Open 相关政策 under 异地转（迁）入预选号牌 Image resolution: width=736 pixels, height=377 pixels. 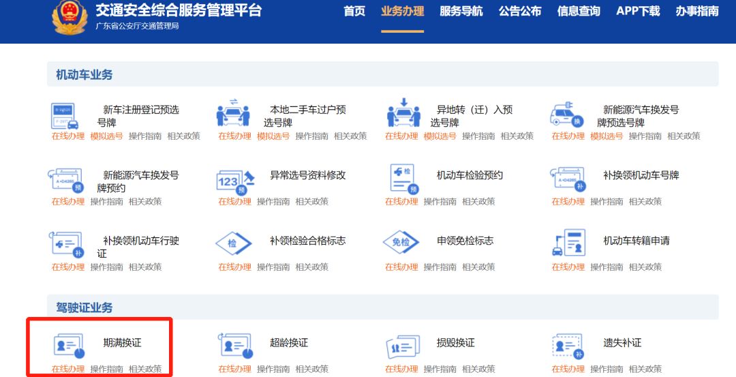click(517, 136)
